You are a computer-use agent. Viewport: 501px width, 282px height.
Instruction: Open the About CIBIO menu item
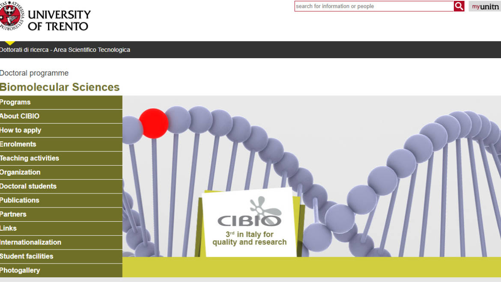(61, 116)
